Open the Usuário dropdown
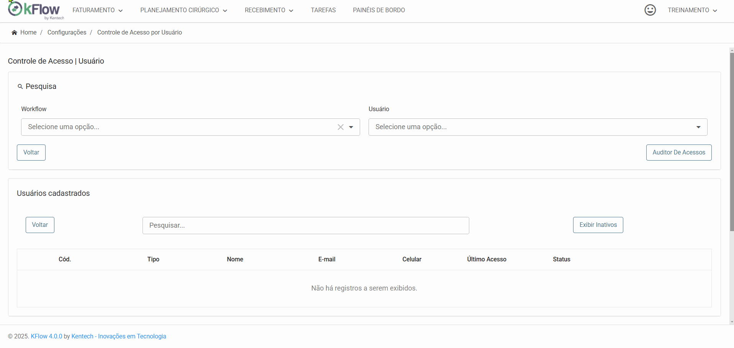 click(x=538, y=127)
